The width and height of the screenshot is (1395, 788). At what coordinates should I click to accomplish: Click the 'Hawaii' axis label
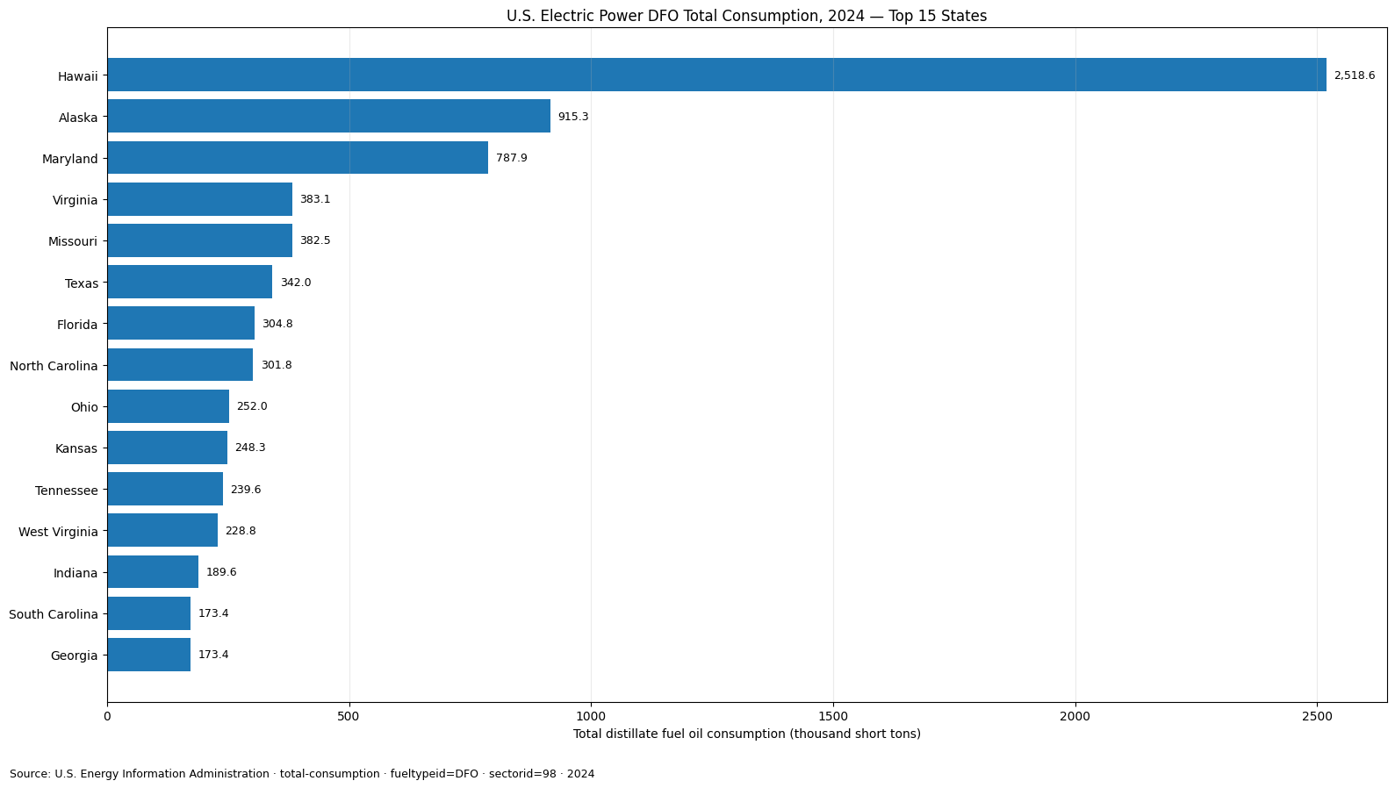pyautogui.click(x=78, y=76)
